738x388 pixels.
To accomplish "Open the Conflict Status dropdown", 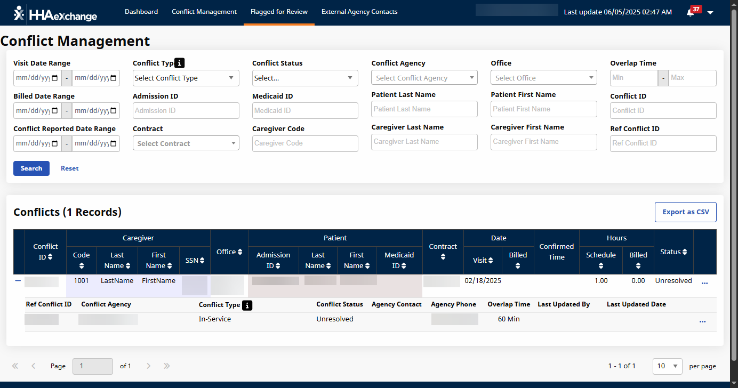I will point(305,78).
